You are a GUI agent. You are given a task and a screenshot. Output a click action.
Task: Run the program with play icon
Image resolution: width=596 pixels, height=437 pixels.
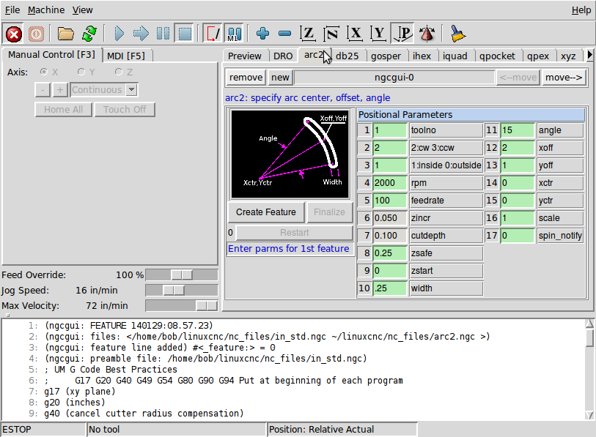(119, 34)
